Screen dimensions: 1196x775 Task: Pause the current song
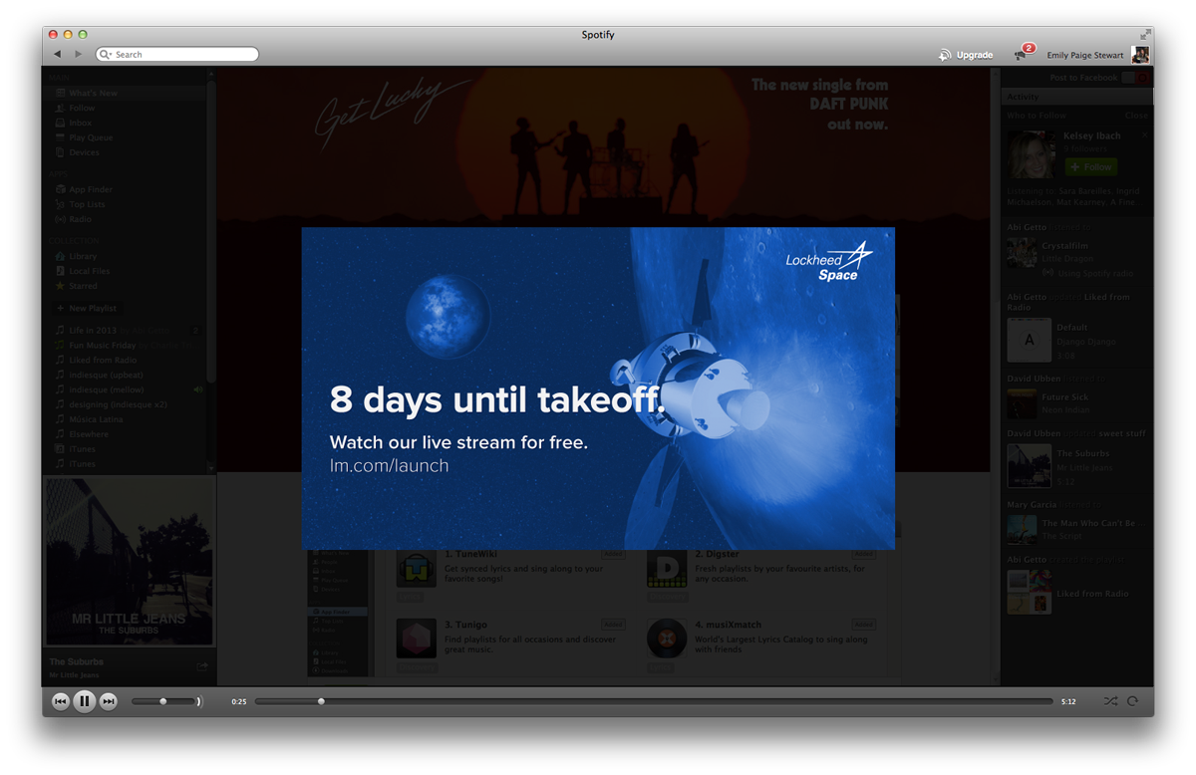tap(85, 701)
